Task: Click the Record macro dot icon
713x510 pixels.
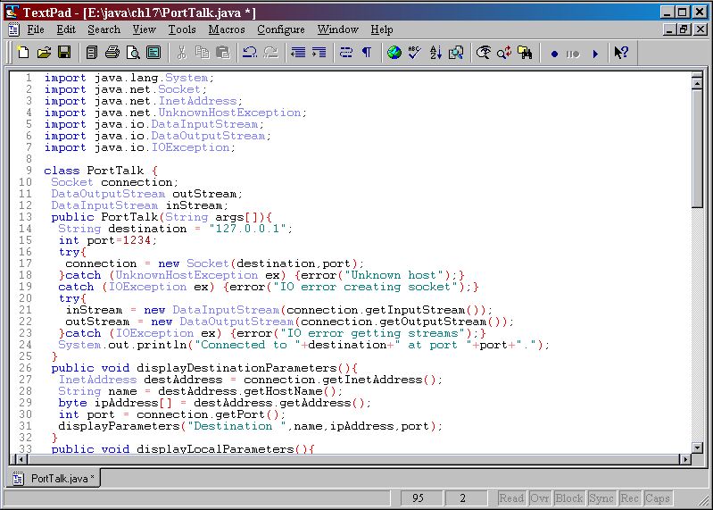Action: click(554, 54)
